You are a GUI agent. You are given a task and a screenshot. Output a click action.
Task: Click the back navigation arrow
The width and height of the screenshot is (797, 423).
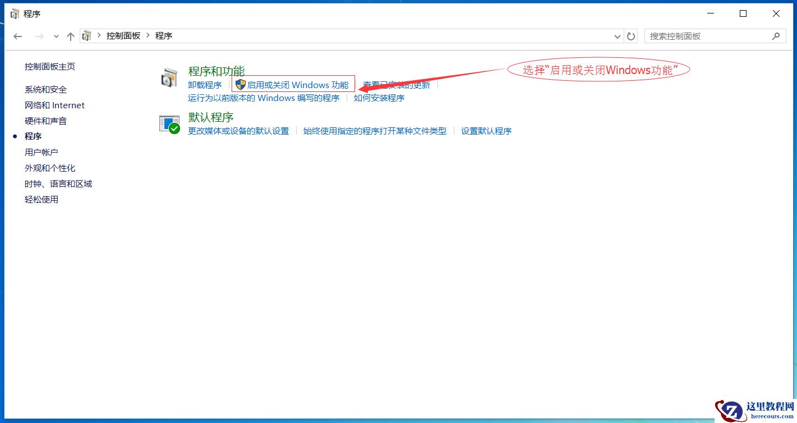tap(18, 36)
